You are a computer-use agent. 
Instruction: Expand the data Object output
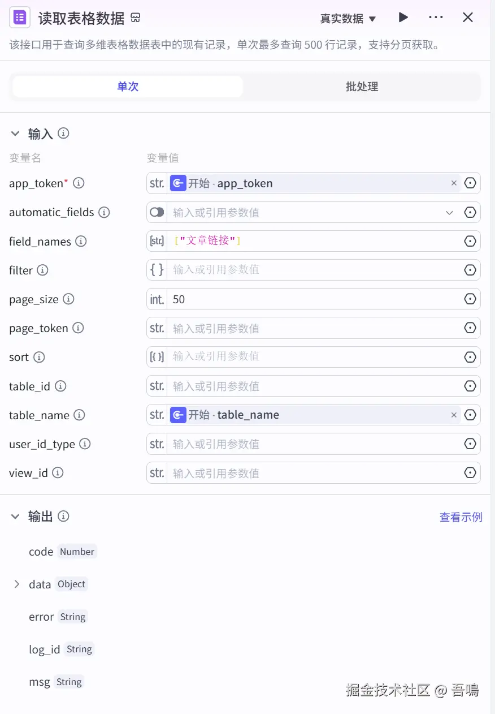click(16, 584)
